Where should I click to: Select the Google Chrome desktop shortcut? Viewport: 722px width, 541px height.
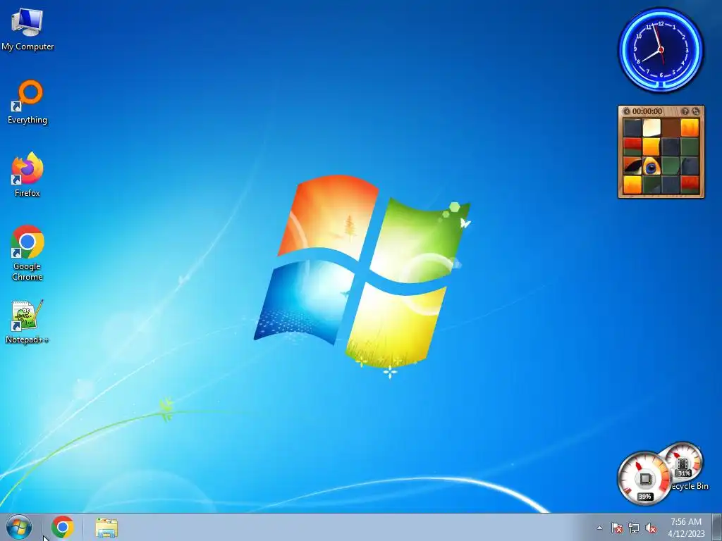(x=27, y=253)
